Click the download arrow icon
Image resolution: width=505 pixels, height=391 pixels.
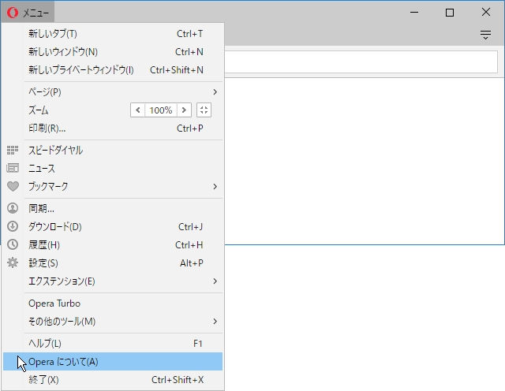[13, 226]
